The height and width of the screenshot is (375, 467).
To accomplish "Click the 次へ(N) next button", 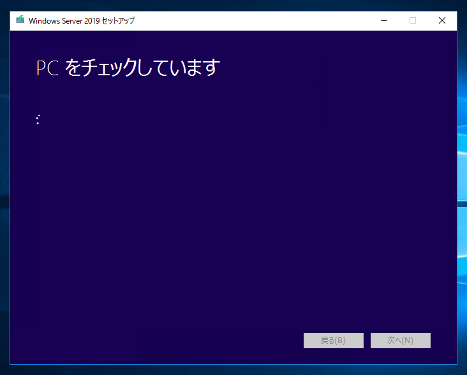I will [400, 340].
